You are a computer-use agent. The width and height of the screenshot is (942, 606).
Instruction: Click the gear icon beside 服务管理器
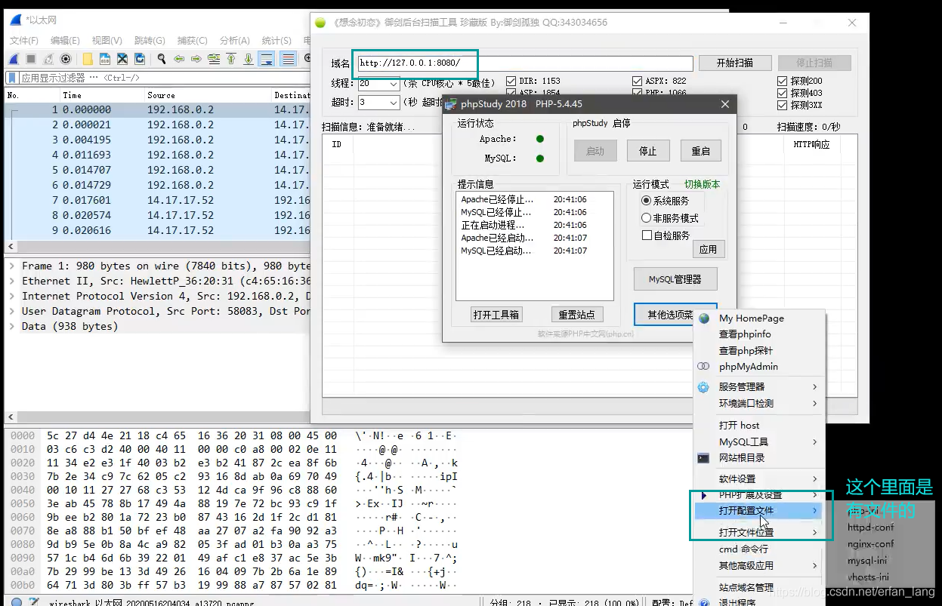[x=703, y=387]
